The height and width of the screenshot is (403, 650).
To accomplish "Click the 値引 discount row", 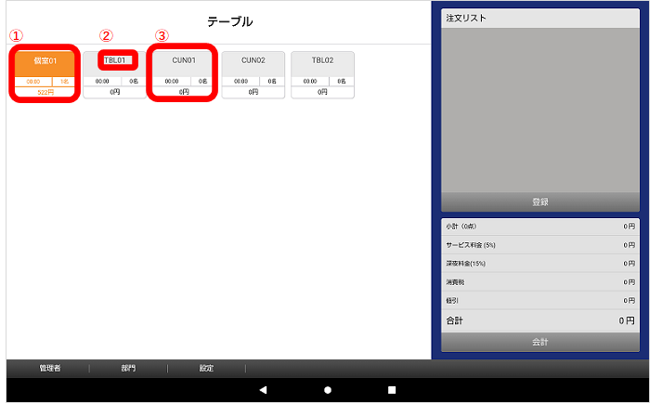I will point(539,300).
